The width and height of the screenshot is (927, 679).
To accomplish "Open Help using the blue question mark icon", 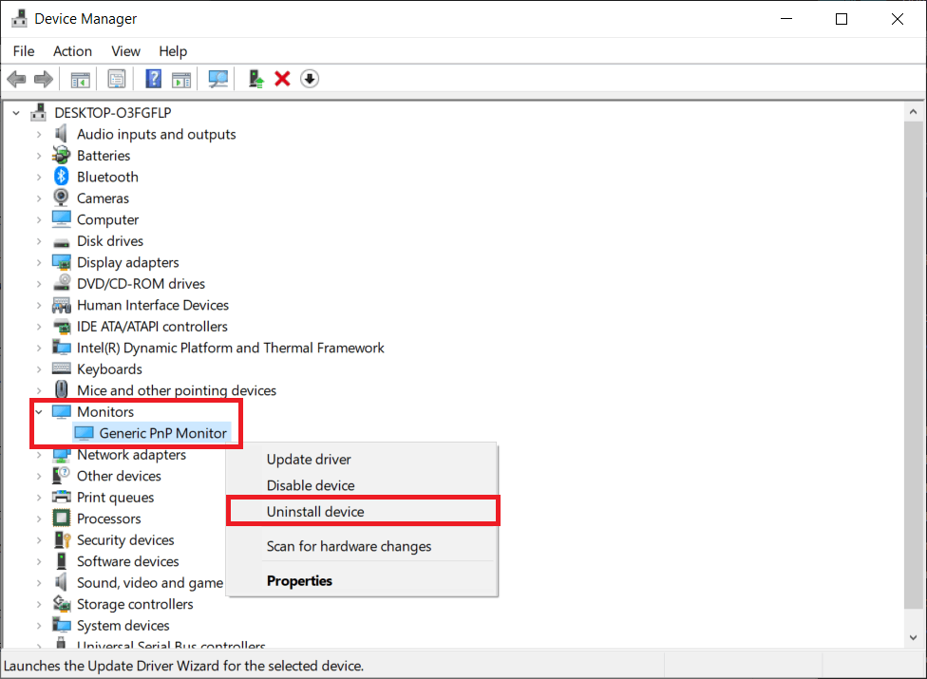I will (153, 78).
